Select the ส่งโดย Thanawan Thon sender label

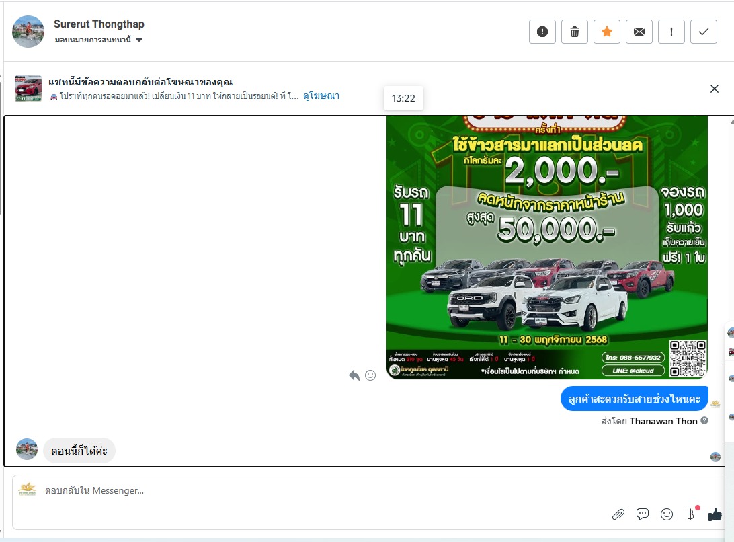tap(649, 421)
